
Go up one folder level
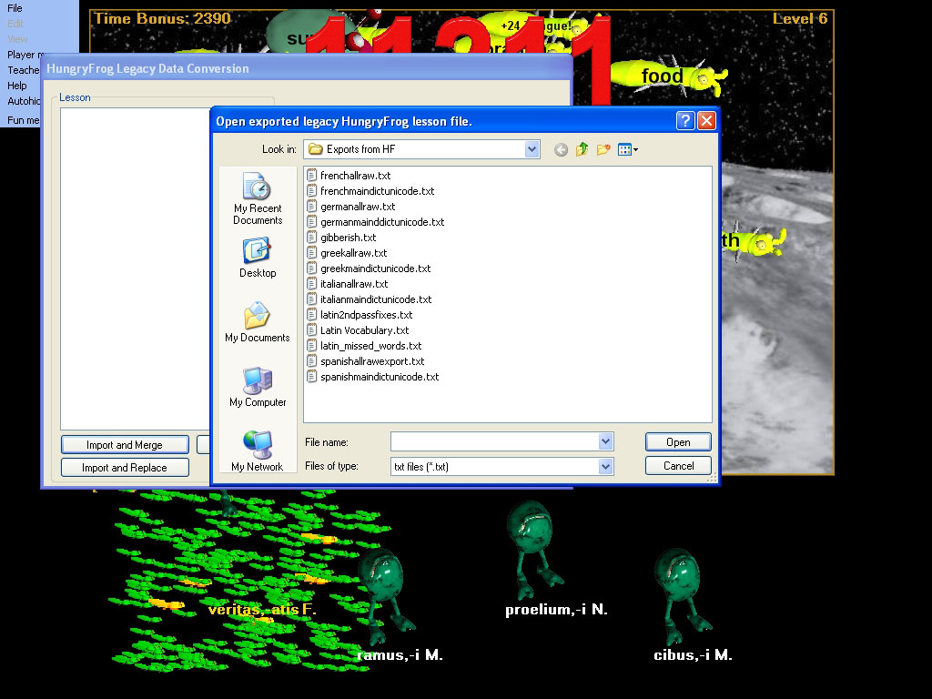pos(582,149)
